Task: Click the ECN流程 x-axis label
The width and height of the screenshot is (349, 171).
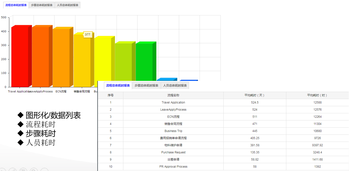Action: pos(61,92)
